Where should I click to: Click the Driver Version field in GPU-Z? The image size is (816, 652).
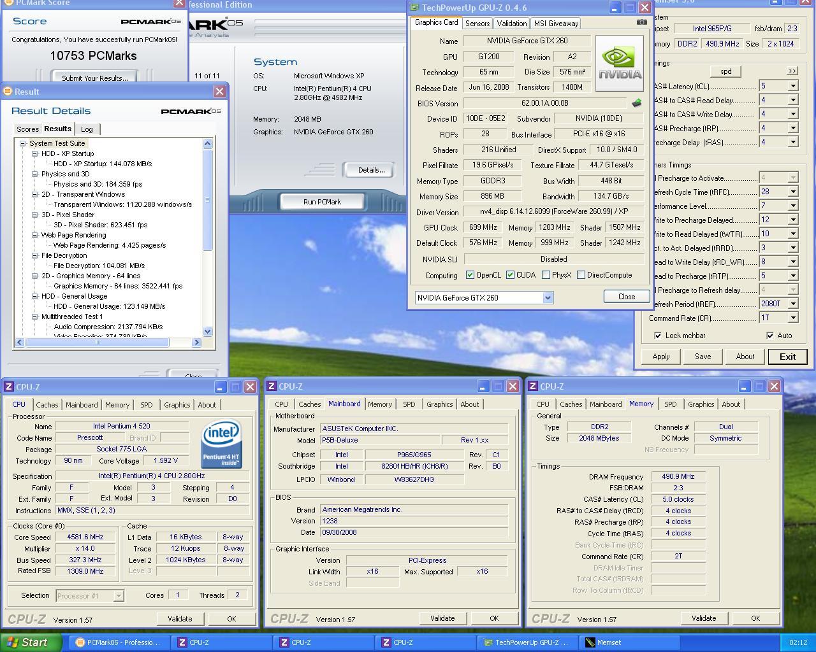click(553, 212)
